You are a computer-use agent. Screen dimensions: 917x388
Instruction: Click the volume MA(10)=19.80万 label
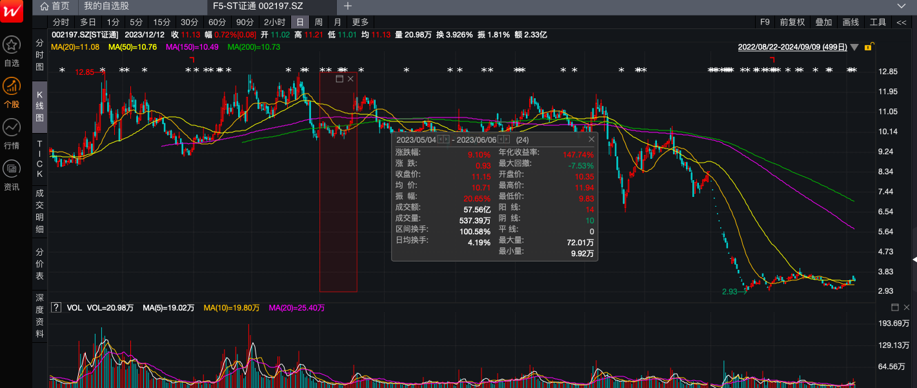(232, 308)
